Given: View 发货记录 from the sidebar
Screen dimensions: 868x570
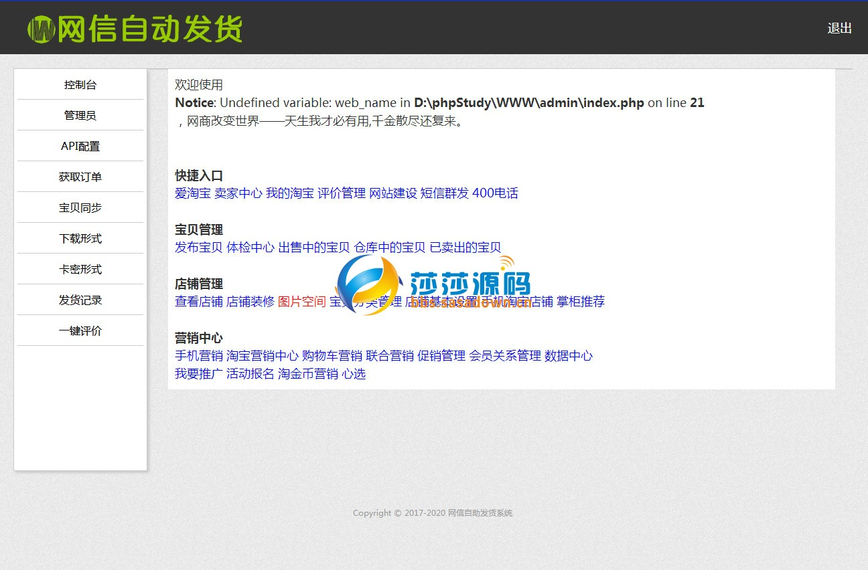Looking at the screenshot, I should pos(80,300).
